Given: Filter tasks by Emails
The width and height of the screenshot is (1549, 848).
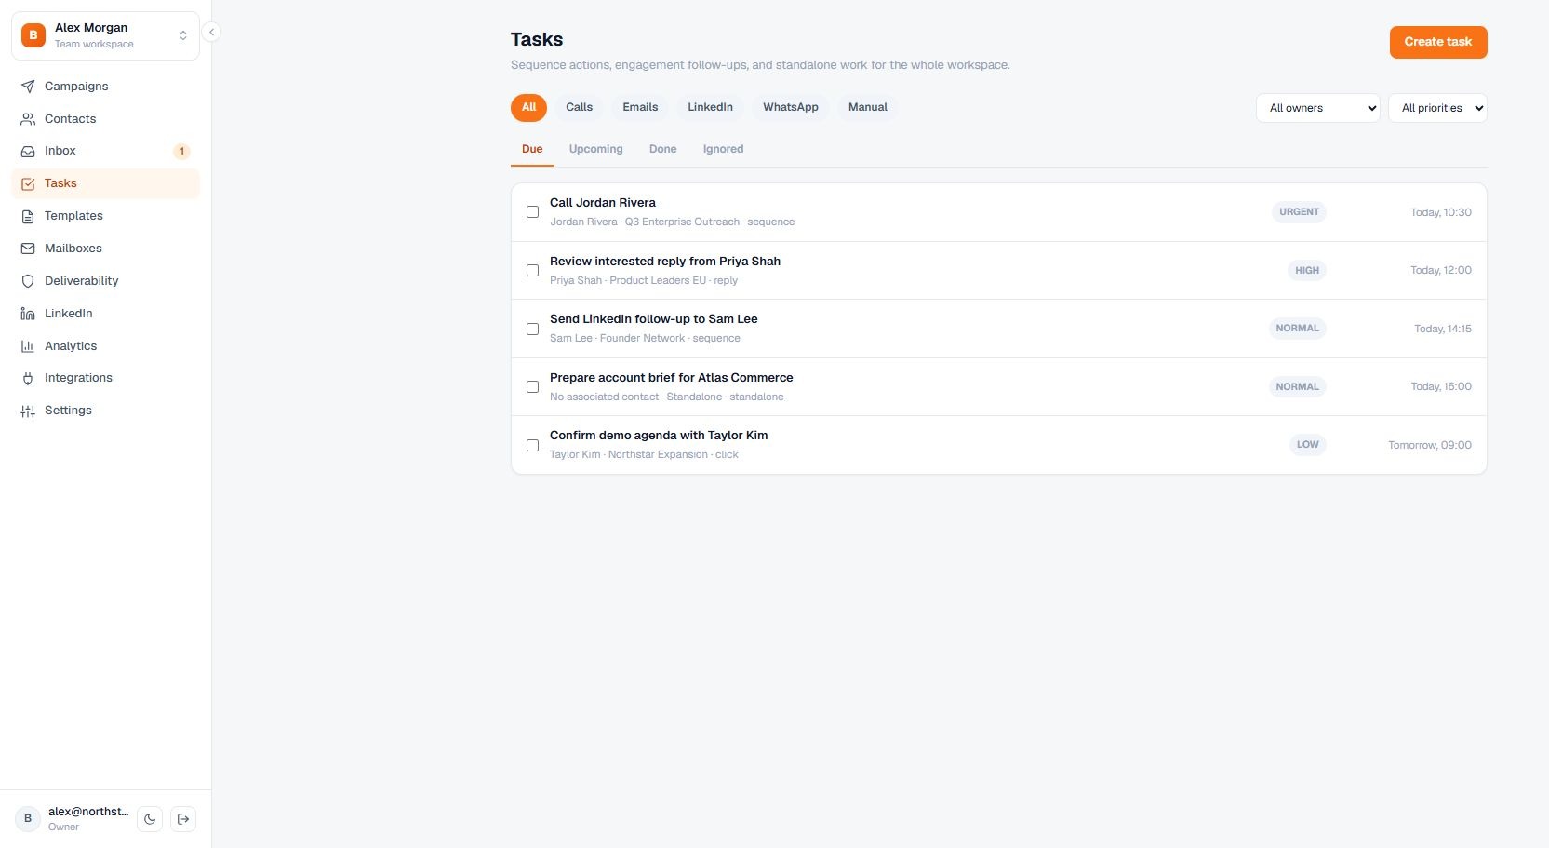Looking at the screenshot, I should coord(640,107).
